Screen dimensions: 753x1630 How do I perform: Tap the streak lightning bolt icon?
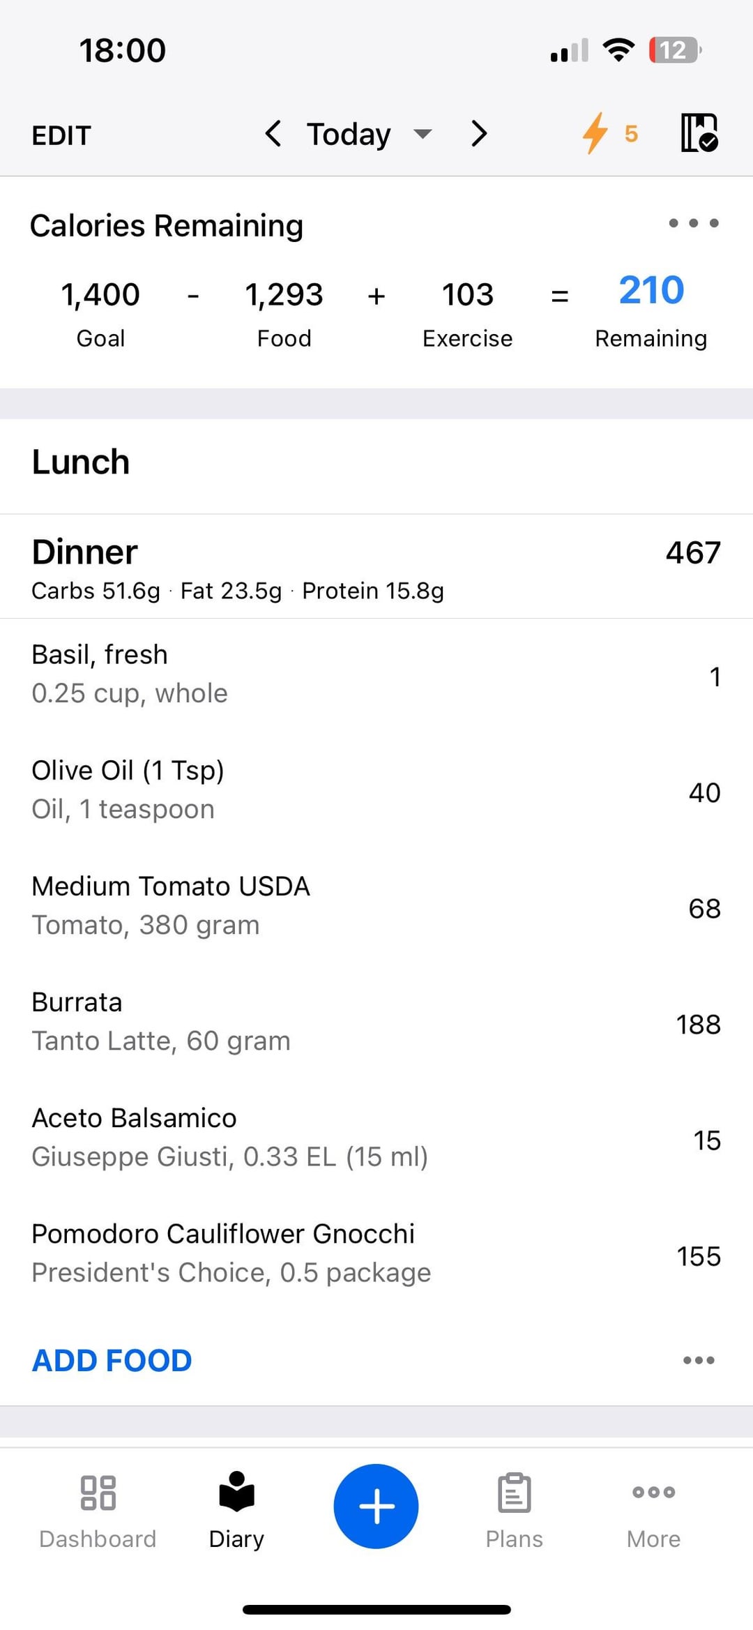point(595,133)
